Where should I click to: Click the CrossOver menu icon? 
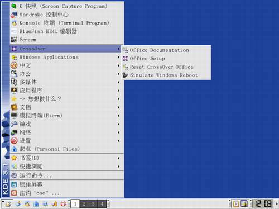coord(14,49)
